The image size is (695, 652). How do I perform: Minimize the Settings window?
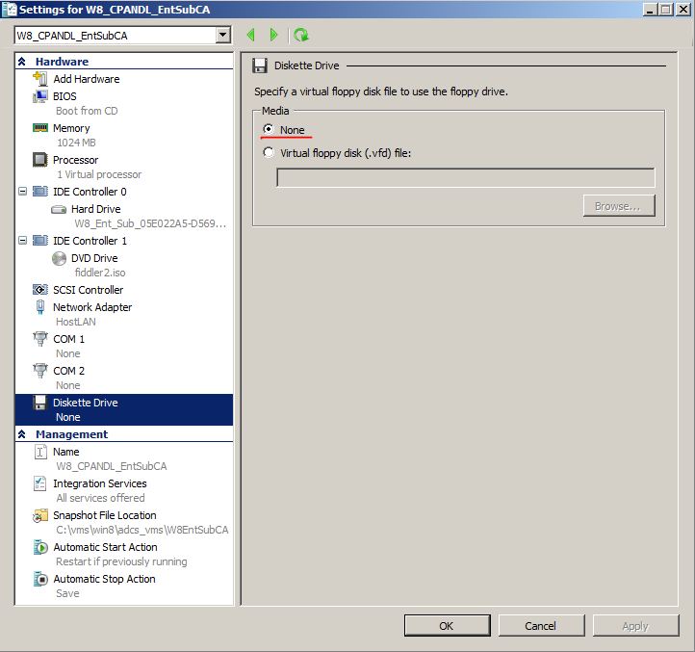(650, 10)
